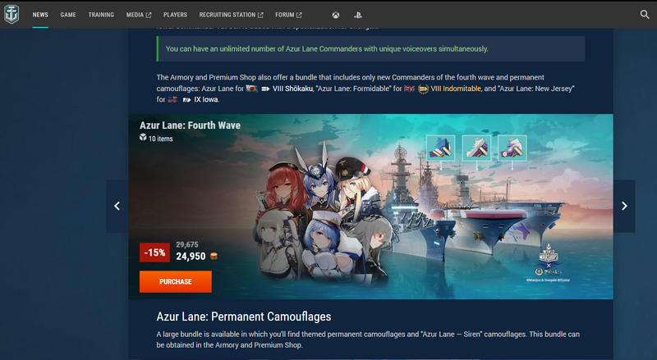Select the PlayStation console icon
This screenshot has height=360, width=657.
358,15
